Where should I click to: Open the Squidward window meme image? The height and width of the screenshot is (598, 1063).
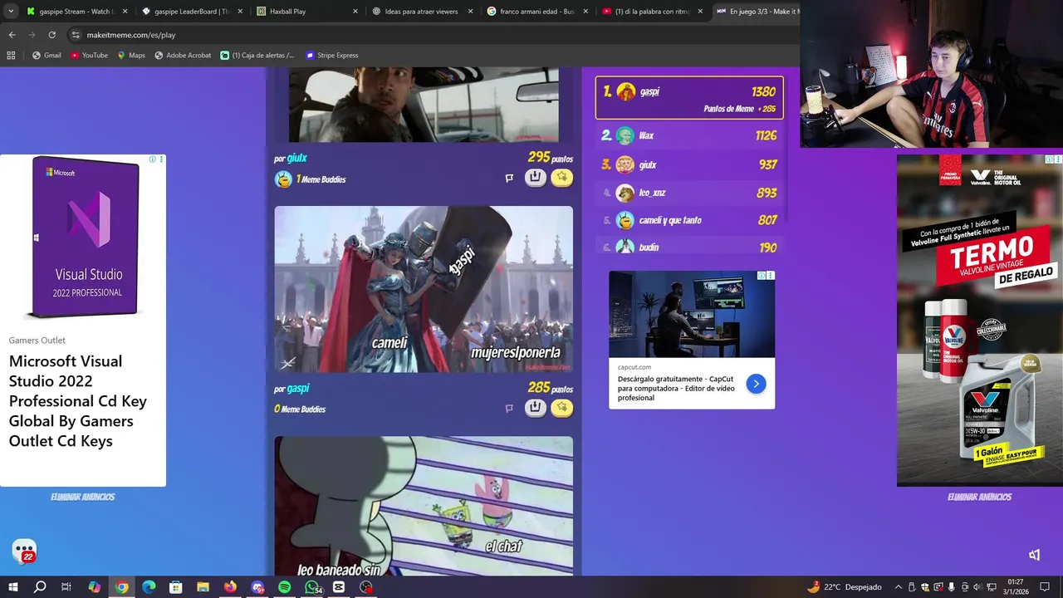tap(424, 506)
